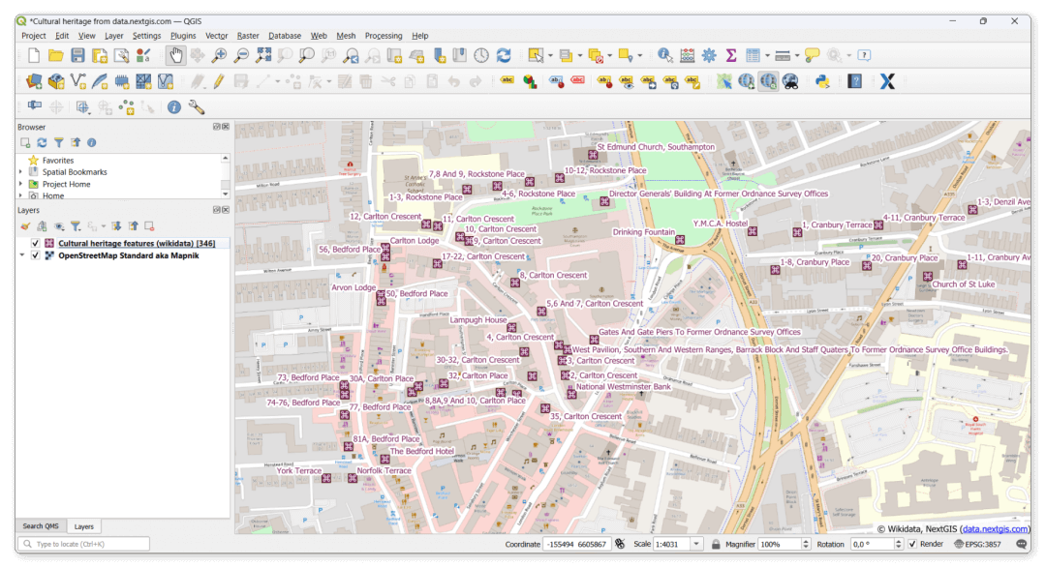Show Statistical Summary panel
Image resolution: width=1046 pixels, height=568 pixels.
(x=732, y=55)
